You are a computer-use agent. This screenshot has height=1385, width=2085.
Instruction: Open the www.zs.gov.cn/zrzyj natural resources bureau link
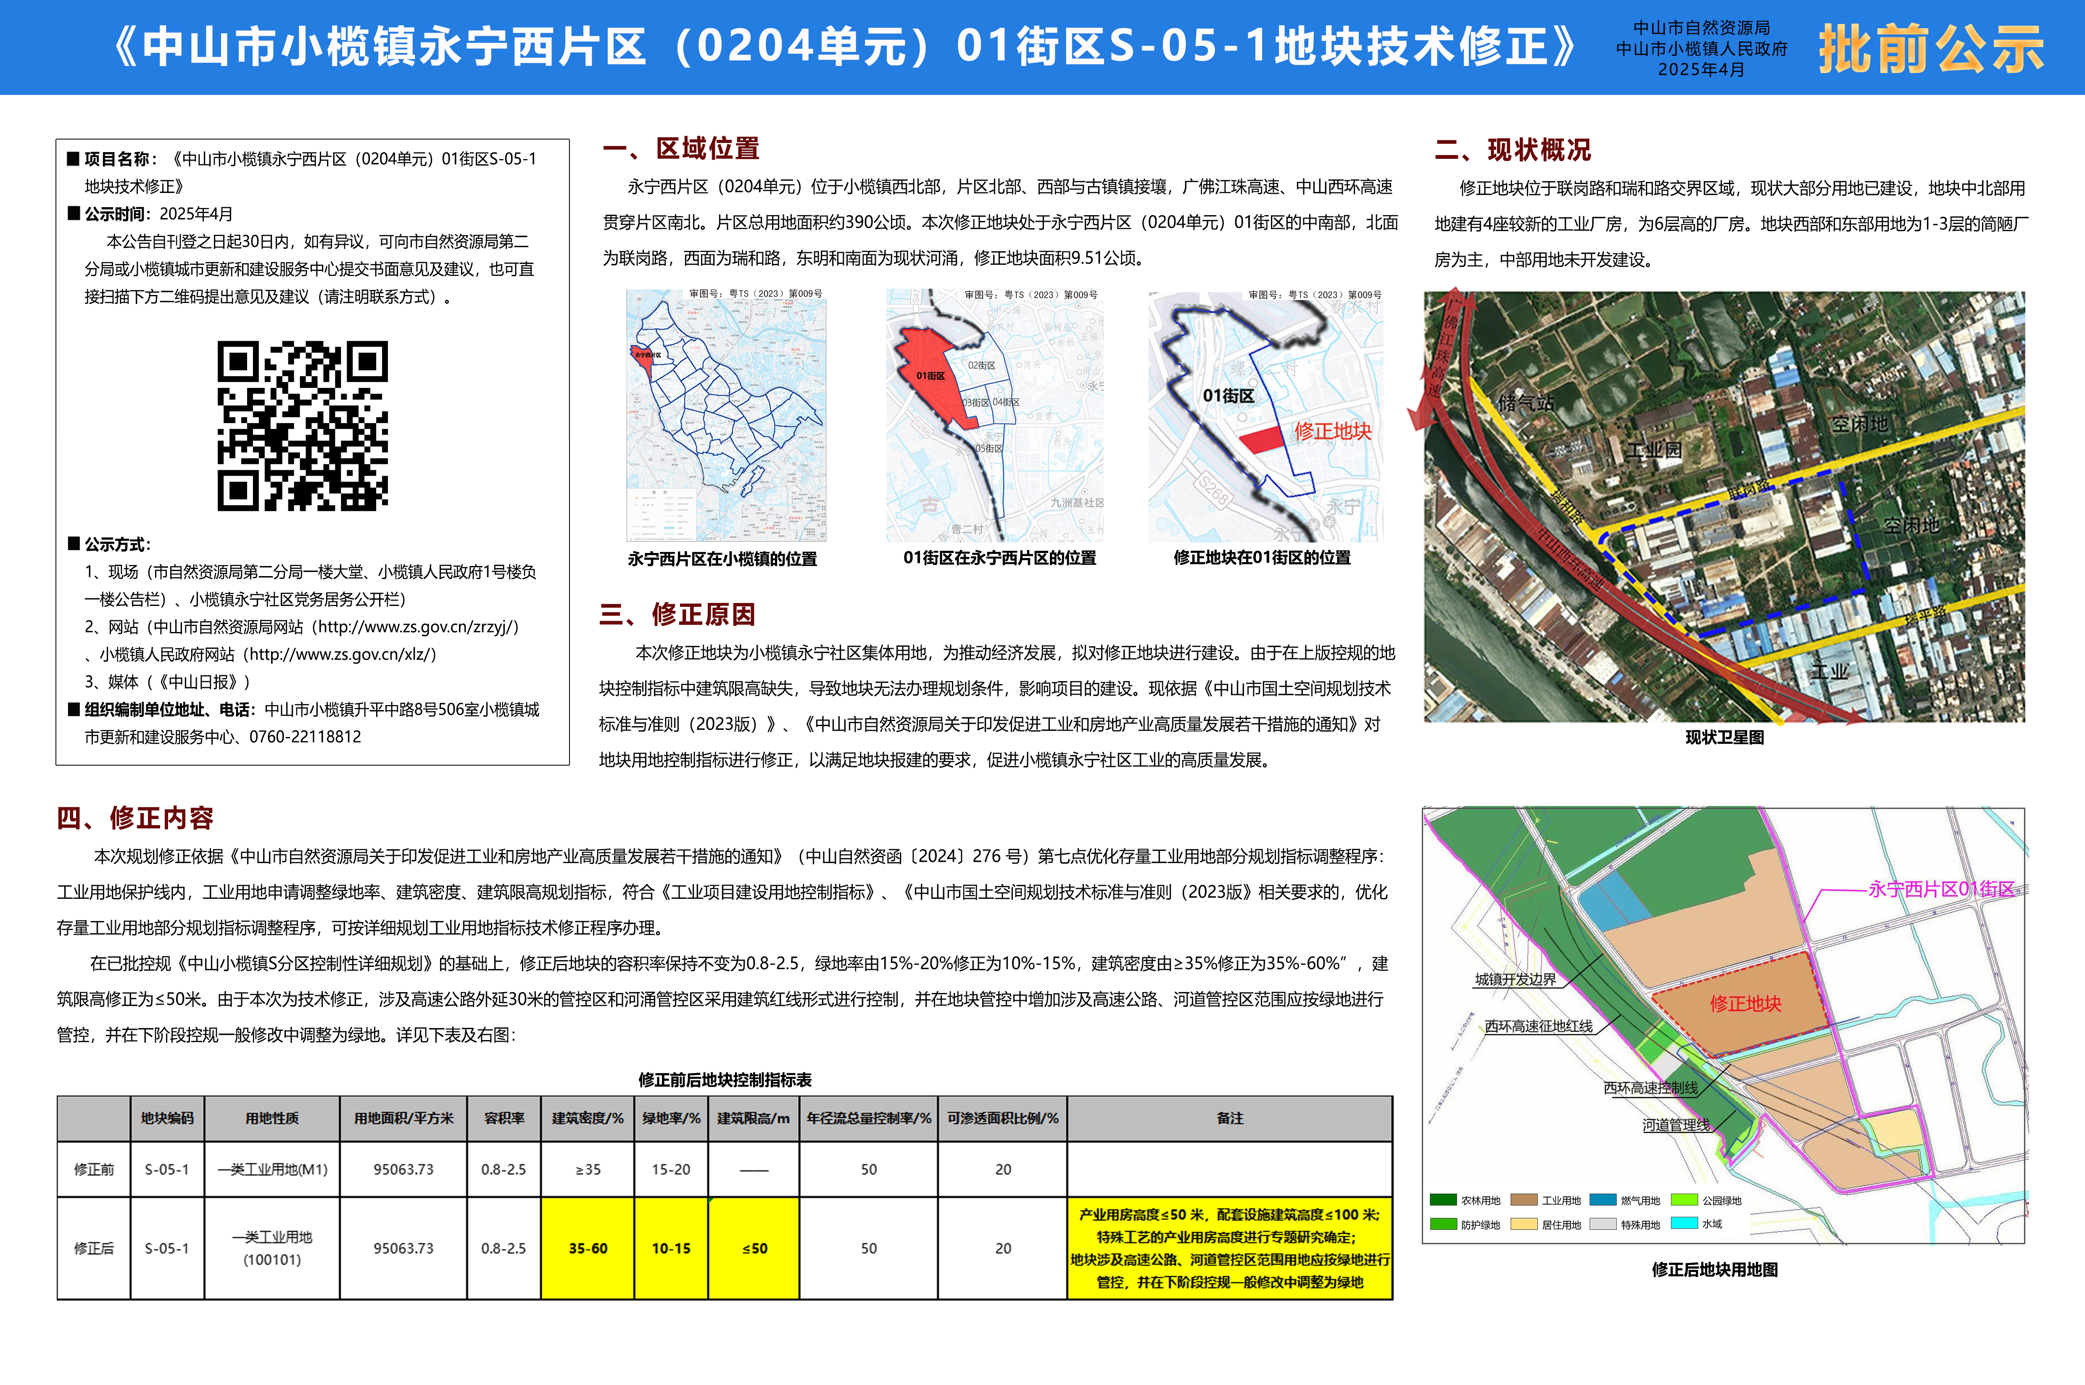[x=418, y=627]
